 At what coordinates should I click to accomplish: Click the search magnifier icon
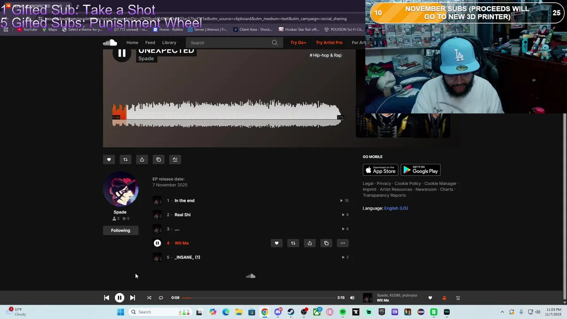(275, 43)
